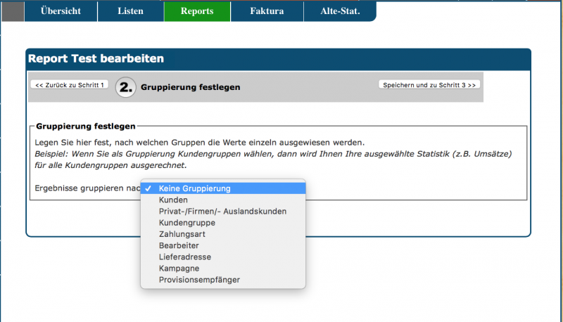Click the gray square left of Übersicht

pos(13,11)
